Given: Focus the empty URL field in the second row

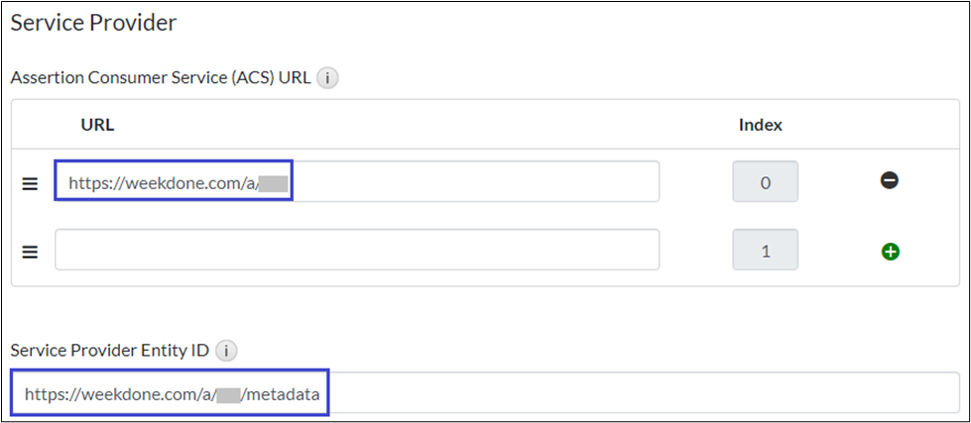Looking at the screenshot, I should pos(357,250).
